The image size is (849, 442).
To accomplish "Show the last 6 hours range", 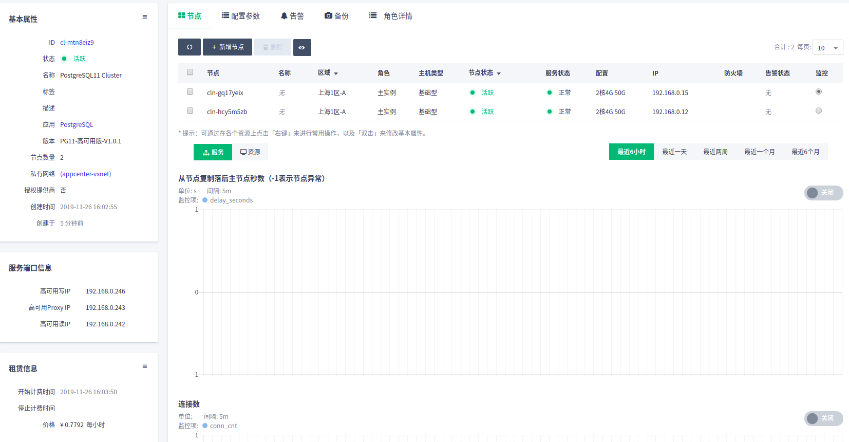I will tap(631, 152).
